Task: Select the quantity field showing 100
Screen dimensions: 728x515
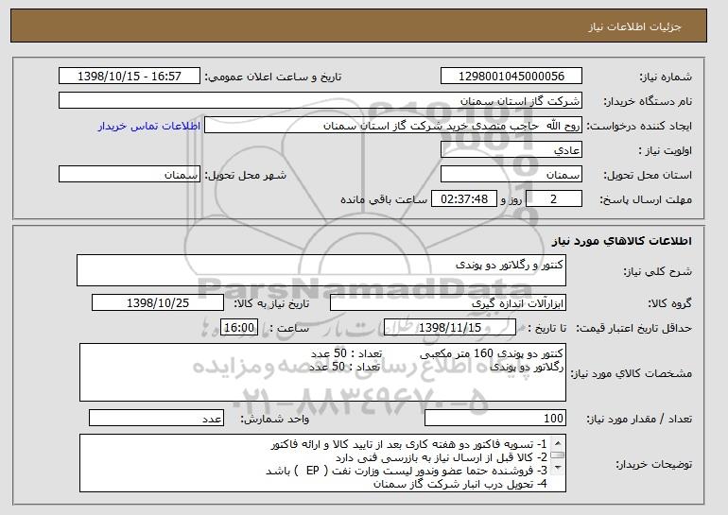Action: point(495,418)
